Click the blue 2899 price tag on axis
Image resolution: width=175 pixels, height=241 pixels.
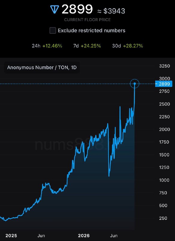click(x=164, y=84)
